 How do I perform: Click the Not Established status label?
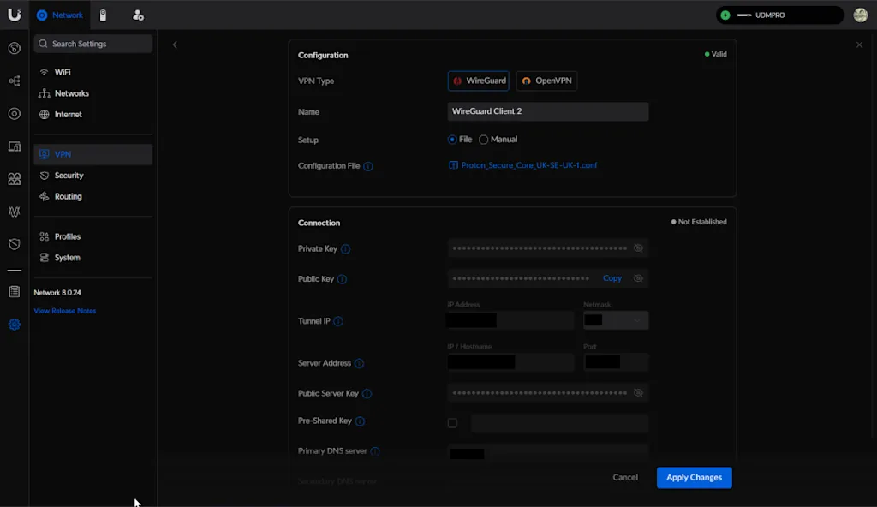tap(699, 222)
